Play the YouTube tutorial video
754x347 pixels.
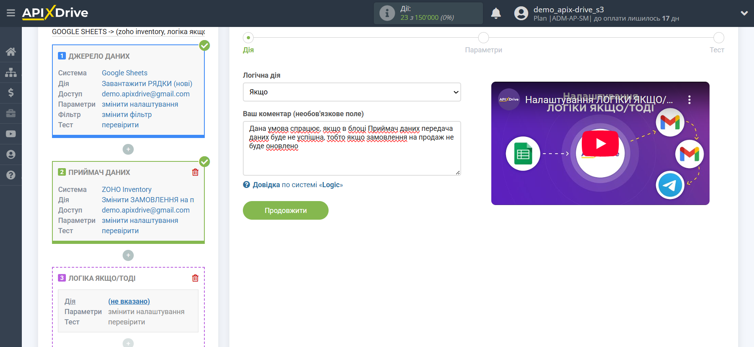600,144
